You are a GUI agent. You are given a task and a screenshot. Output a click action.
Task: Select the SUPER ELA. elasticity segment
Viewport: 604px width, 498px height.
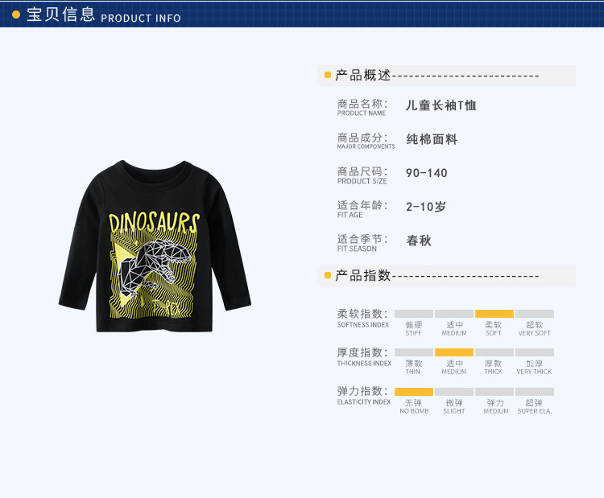(535, 392)
